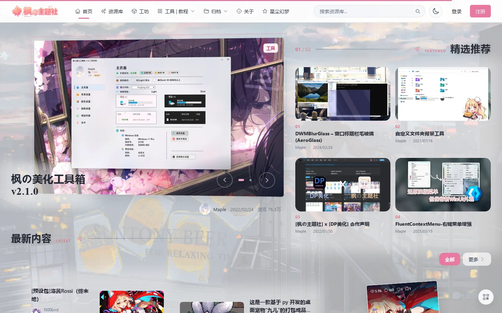502x313 pixels.
Task: Open the 资源库 nav item
Action: 112,11
